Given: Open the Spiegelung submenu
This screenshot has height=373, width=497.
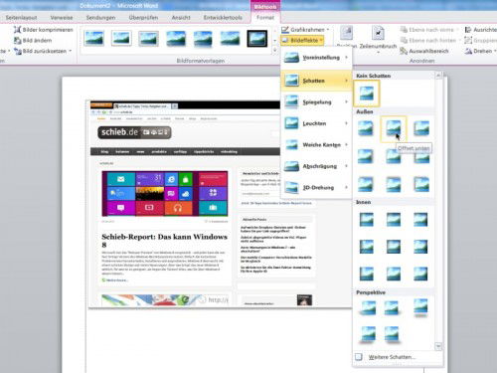Looking at the screenshot, I should point(316,102).
